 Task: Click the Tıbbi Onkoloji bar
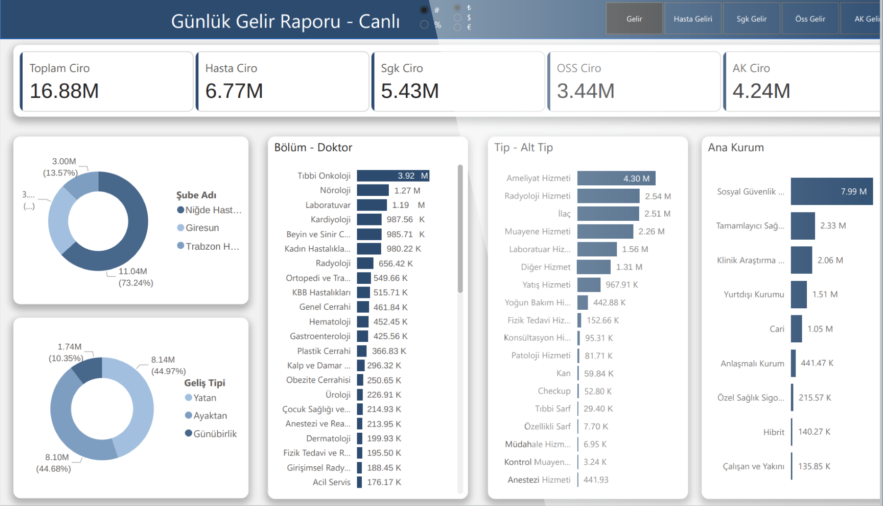click(x=392, y=176)
